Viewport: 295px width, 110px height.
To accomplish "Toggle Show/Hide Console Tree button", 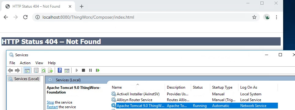I will (x=27, y=70).
